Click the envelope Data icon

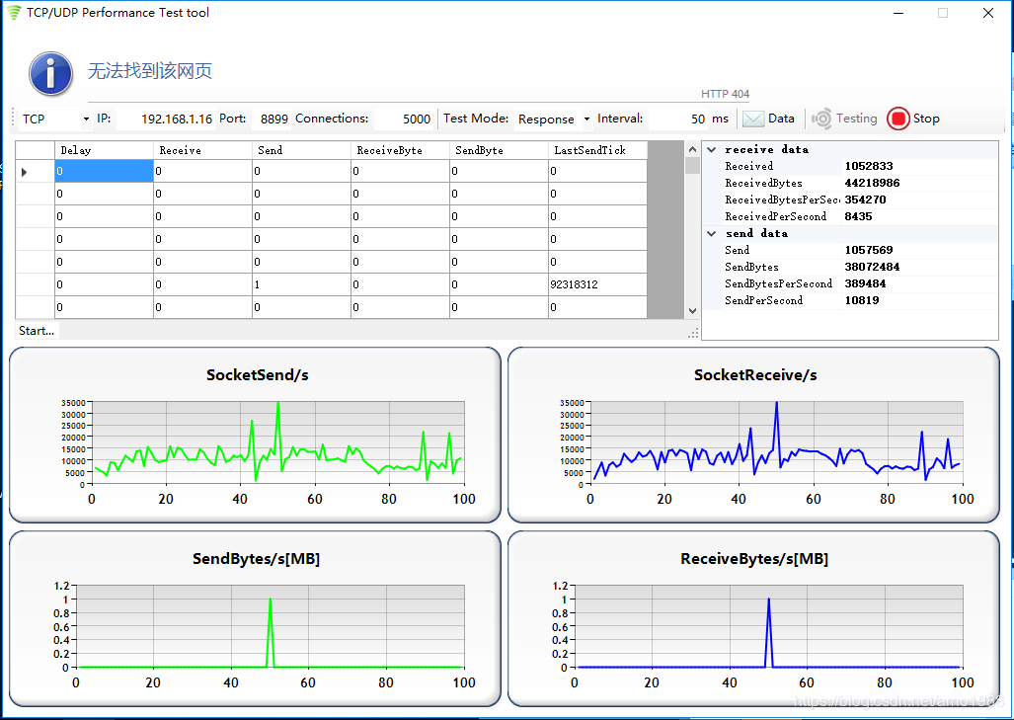pos(752,120)
